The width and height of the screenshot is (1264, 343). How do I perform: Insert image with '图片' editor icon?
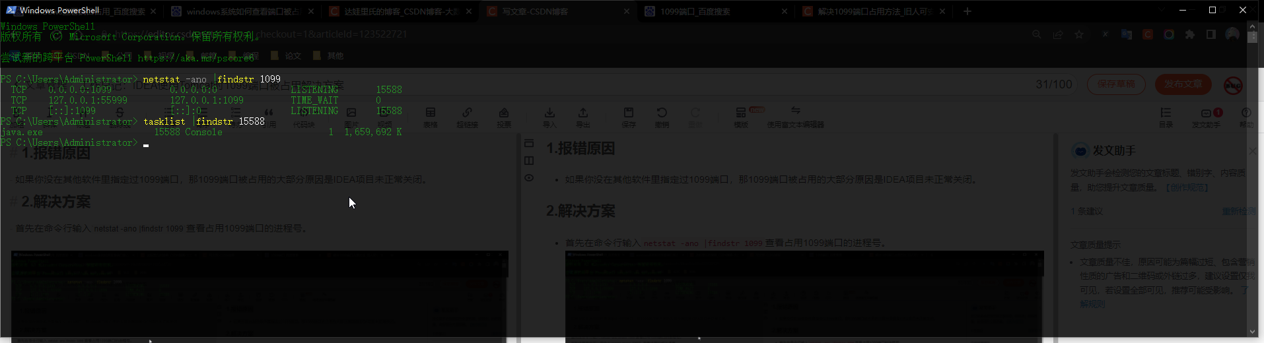(351, 117)
